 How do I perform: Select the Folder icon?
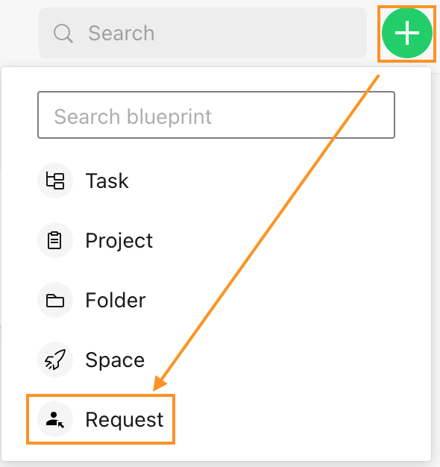(x=55, y=300)
